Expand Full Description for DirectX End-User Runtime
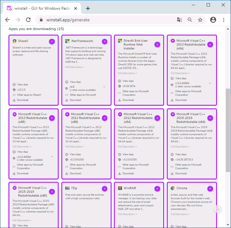 128,73
